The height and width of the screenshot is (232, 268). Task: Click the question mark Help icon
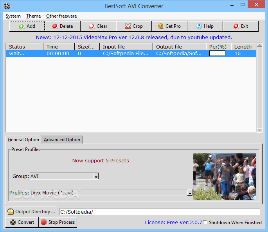(199, 26)
